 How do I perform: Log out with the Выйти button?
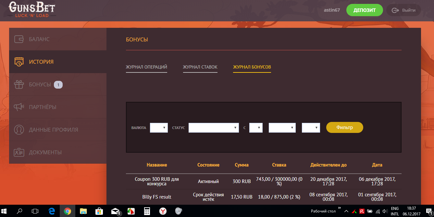403,10
